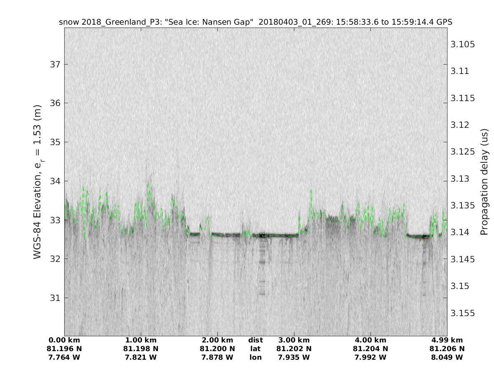
Task: Click the 33 elevation tick label
Action: pyautogui.click(x=54, y=220)
